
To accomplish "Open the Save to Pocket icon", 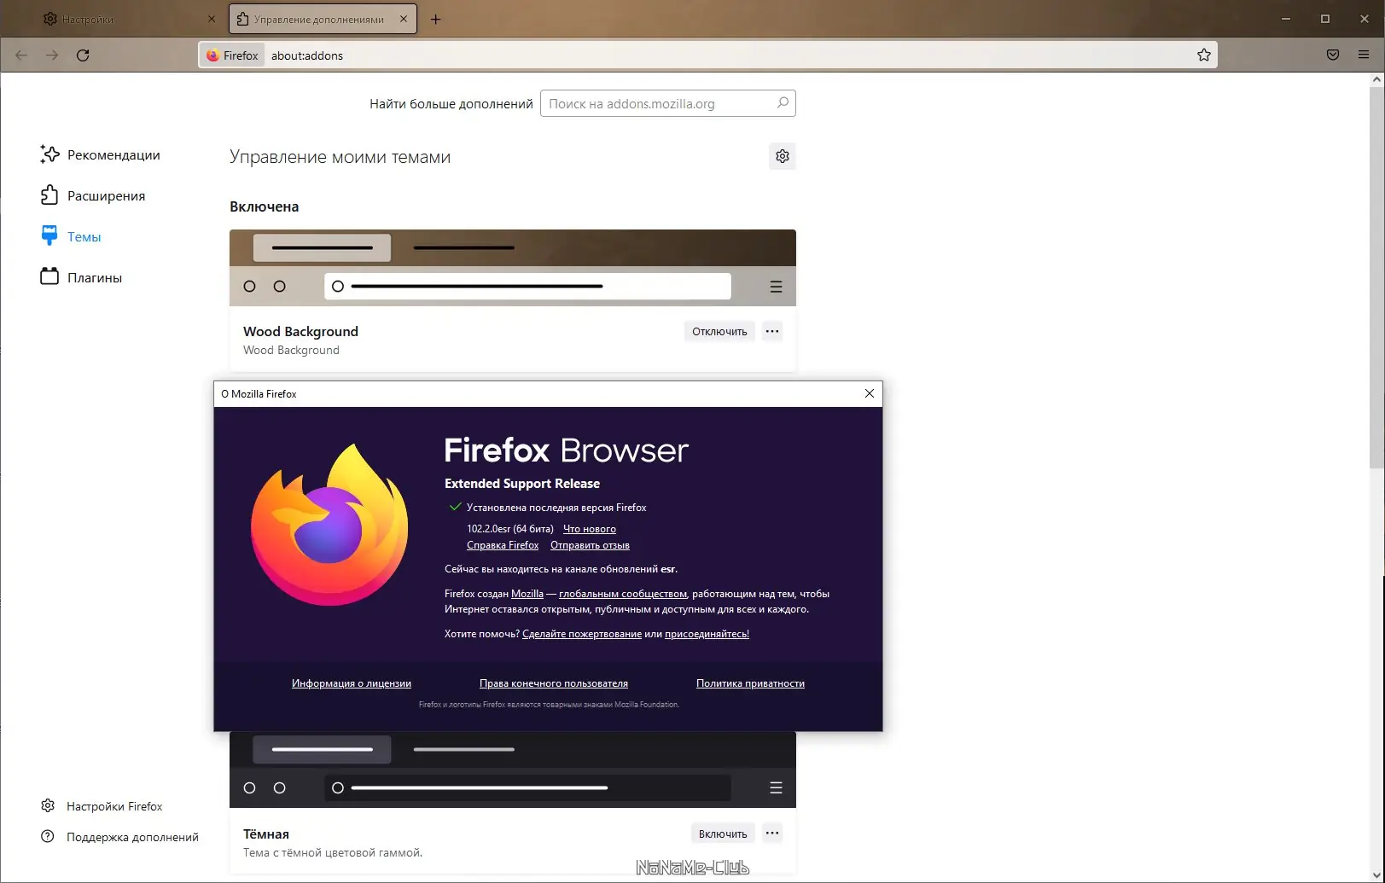I will (1333, 55).
